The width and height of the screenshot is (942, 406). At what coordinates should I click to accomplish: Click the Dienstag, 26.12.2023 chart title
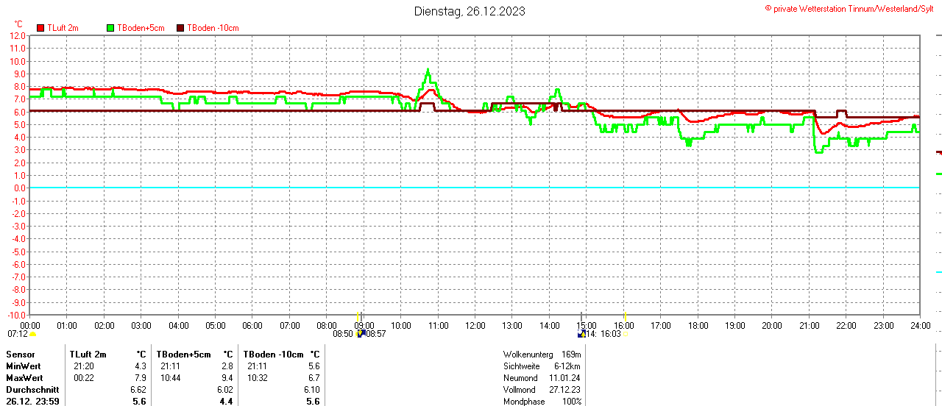pyautogui.click(x=470, y=11)
